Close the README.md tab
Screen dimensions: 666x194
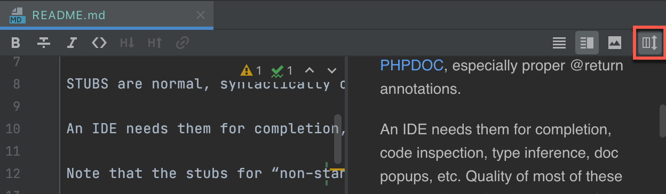pyautogui.click(x=200, y=15)
